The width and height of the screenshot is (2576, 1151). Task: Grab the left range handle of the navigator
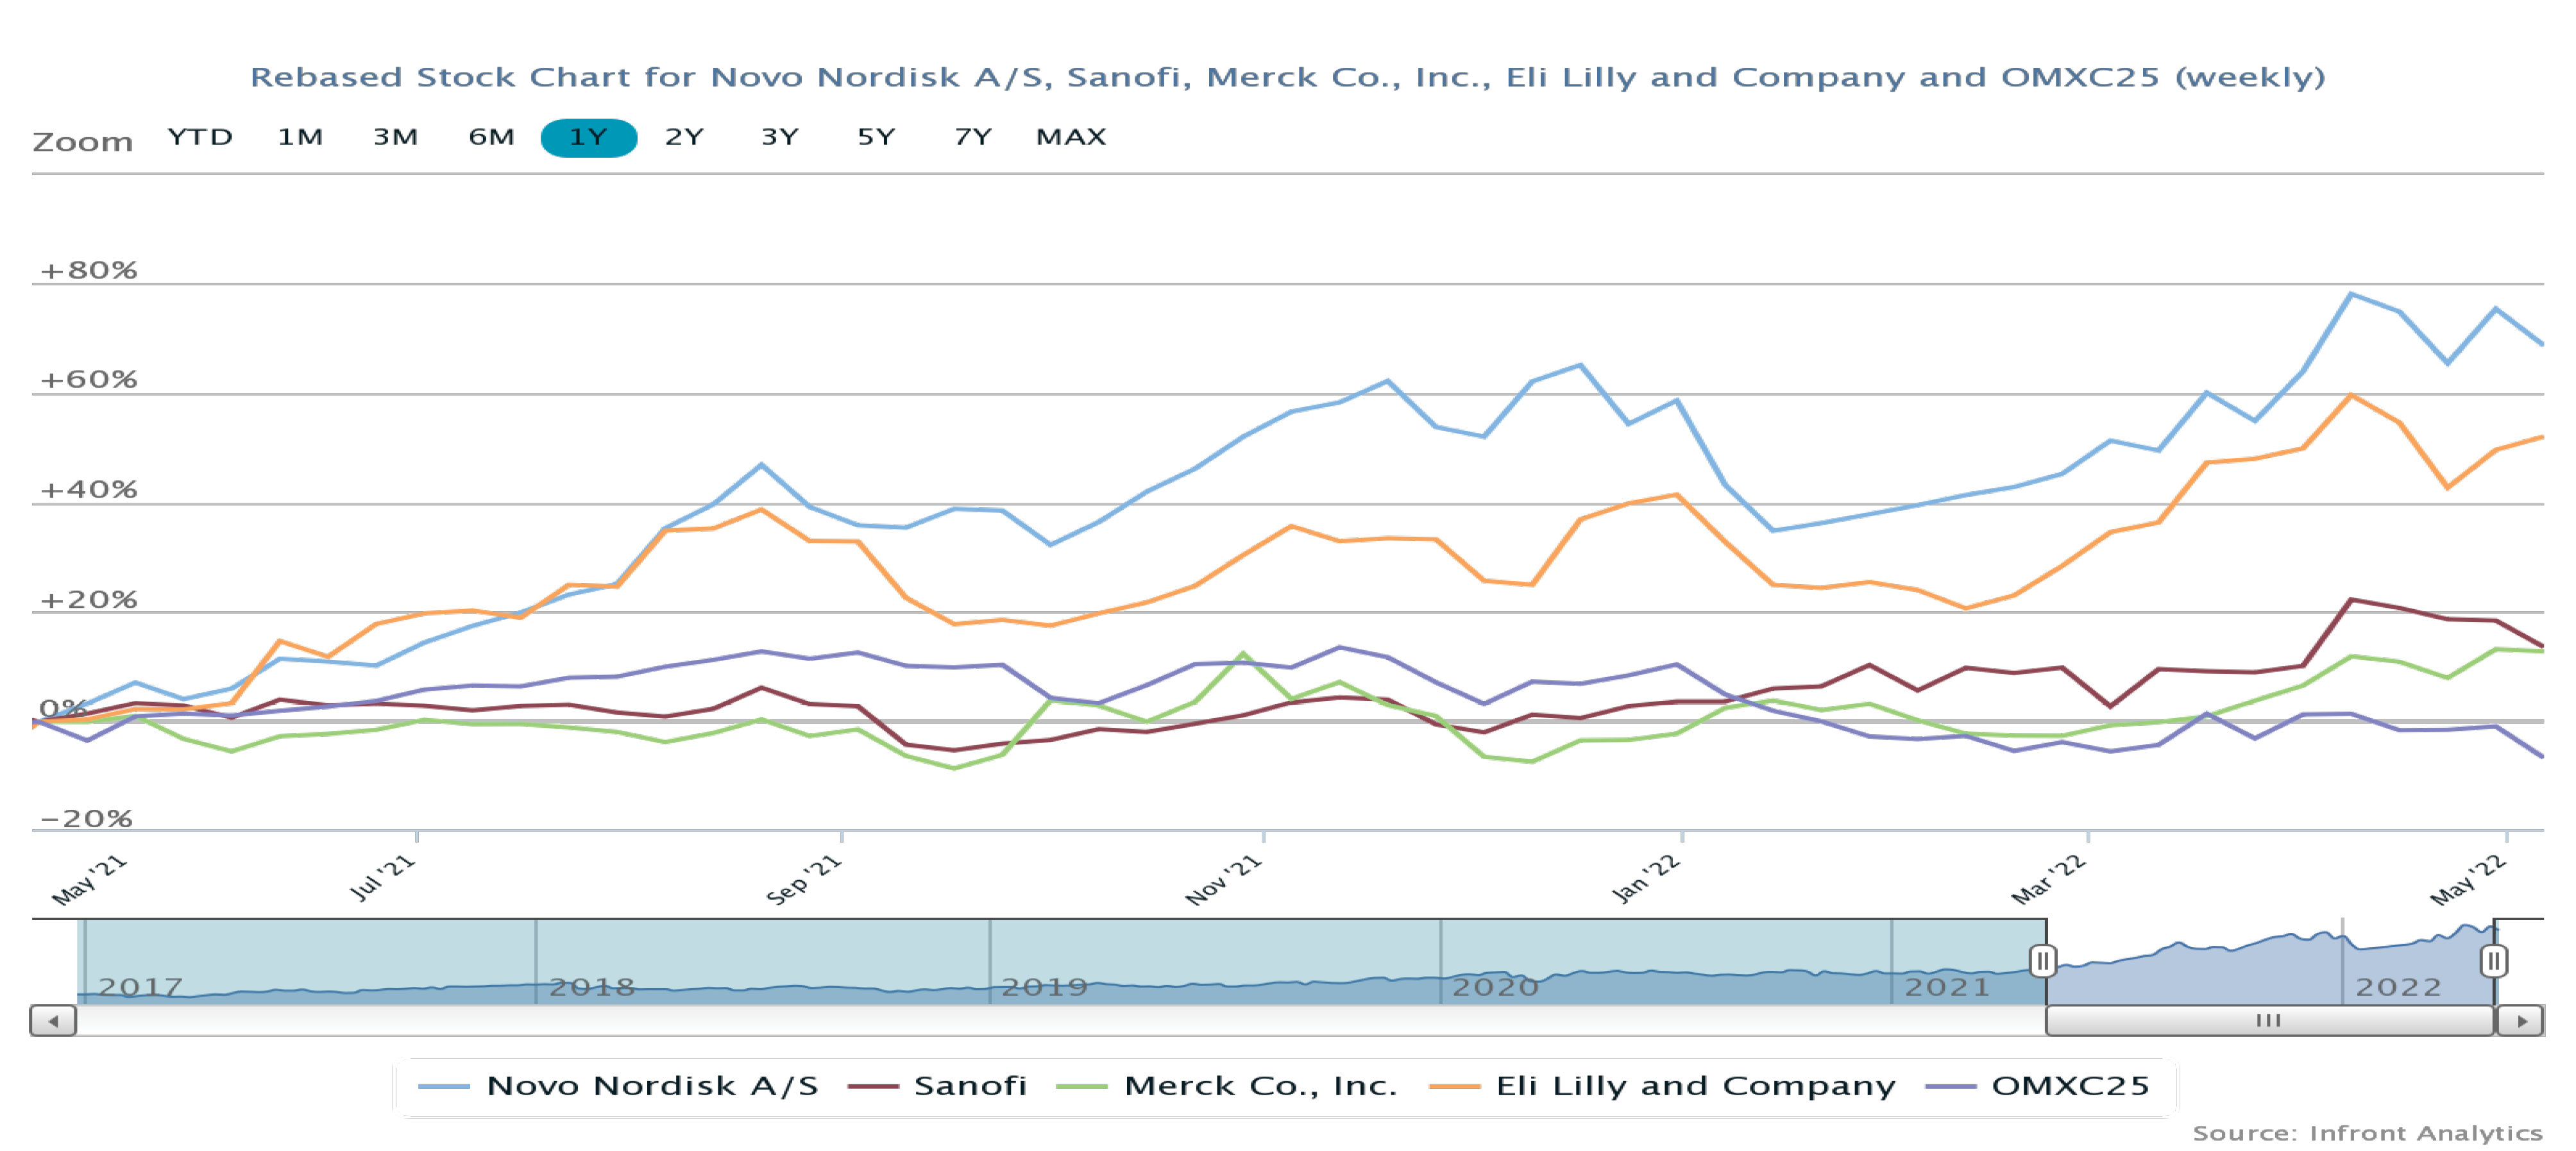click(2043, 961)
